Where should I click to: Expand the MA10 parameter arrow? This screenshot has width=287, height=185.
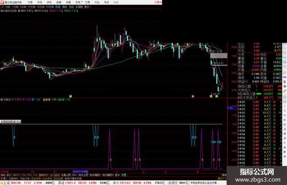point(47,11)
